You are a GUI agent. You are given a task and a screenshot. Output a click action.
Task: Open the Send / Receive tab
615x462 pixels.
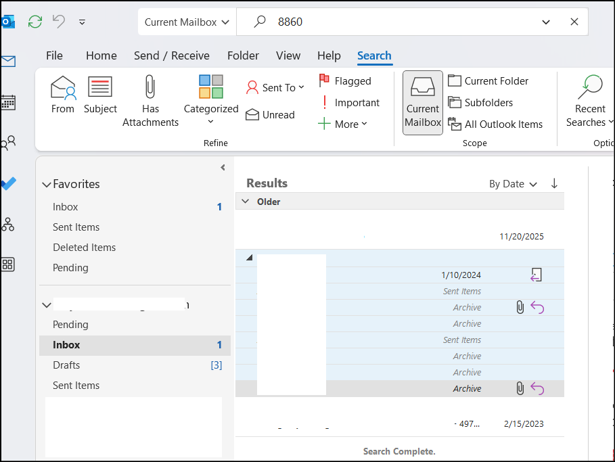point(172,55)
